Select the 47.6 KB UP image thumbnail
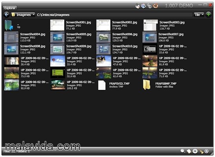The image size is (215, 157). (x=104, y=61)
